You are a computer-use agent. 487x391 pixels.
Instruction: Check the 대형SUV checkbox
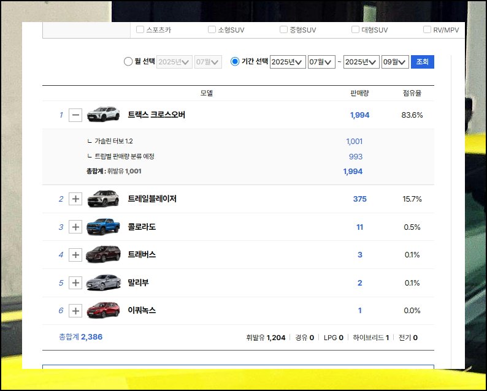click(355, 29)
